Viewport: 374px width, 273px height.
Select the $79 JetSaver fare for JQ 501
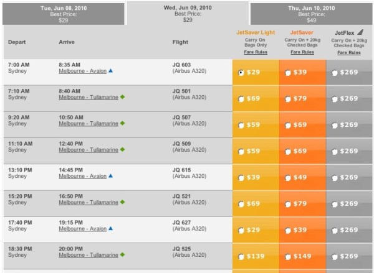(x=288, y=98)
